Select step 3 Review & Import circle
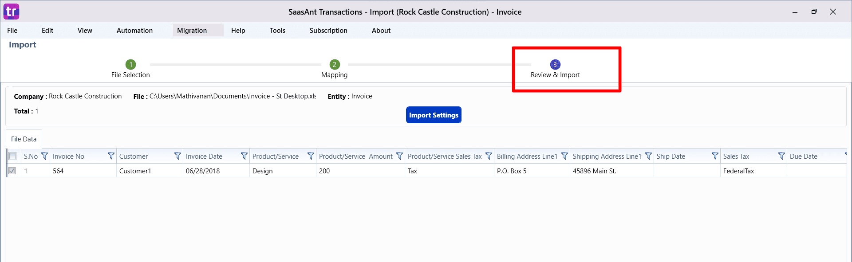 pos(555,65)
